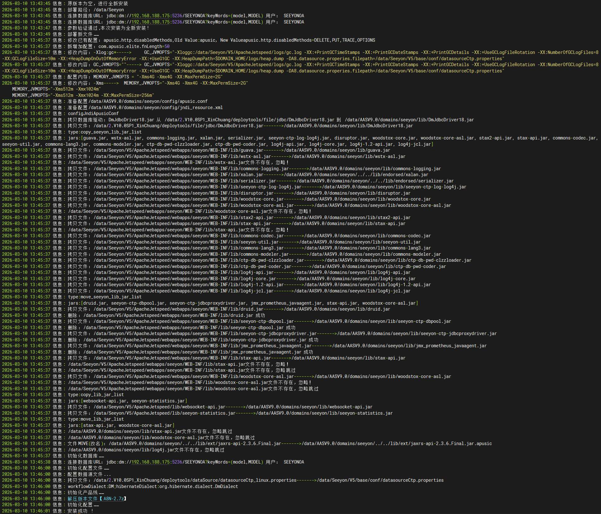Select 'type:move_lib_jar_list' text

[x=96, y=419]
